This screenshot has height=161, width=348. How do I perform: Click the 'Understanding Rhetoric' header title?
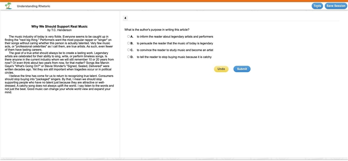click(x=33, y=6)
